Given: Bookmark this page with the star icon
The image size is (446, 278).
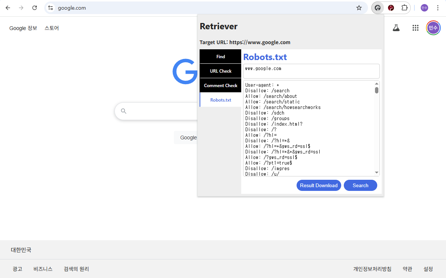Looking at the screenshot, I should (359, 8).
